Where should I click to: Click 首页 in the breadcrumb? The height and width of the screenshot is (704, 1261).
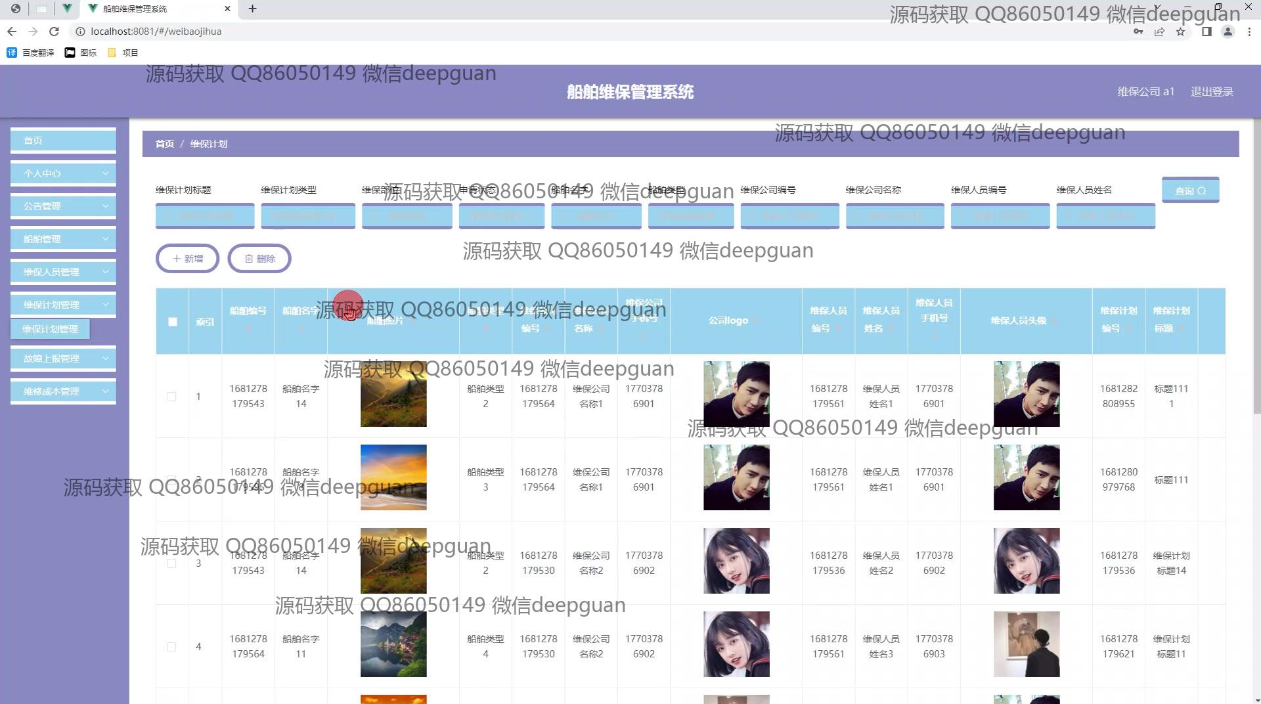pos(165,144)
